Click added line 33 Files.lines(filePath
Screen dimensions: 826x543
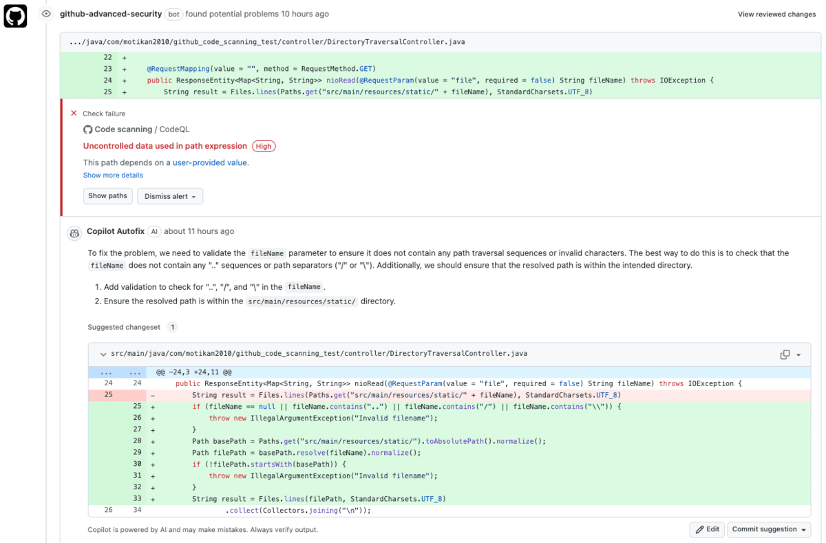(x=449, y=498)
